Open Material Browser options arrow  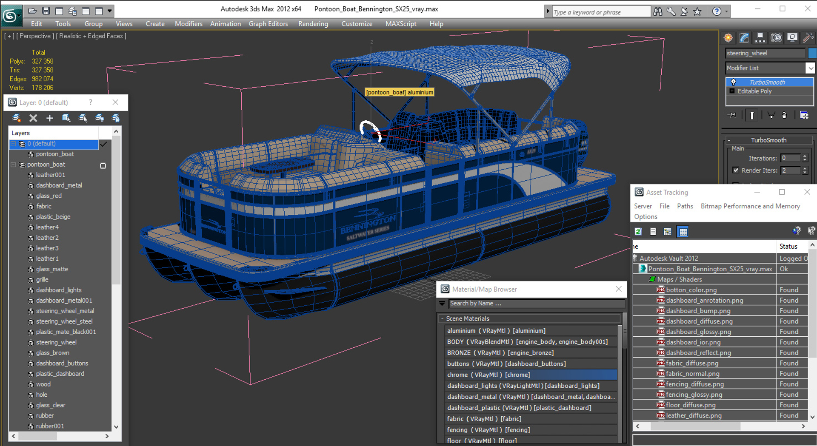point(442,304)
